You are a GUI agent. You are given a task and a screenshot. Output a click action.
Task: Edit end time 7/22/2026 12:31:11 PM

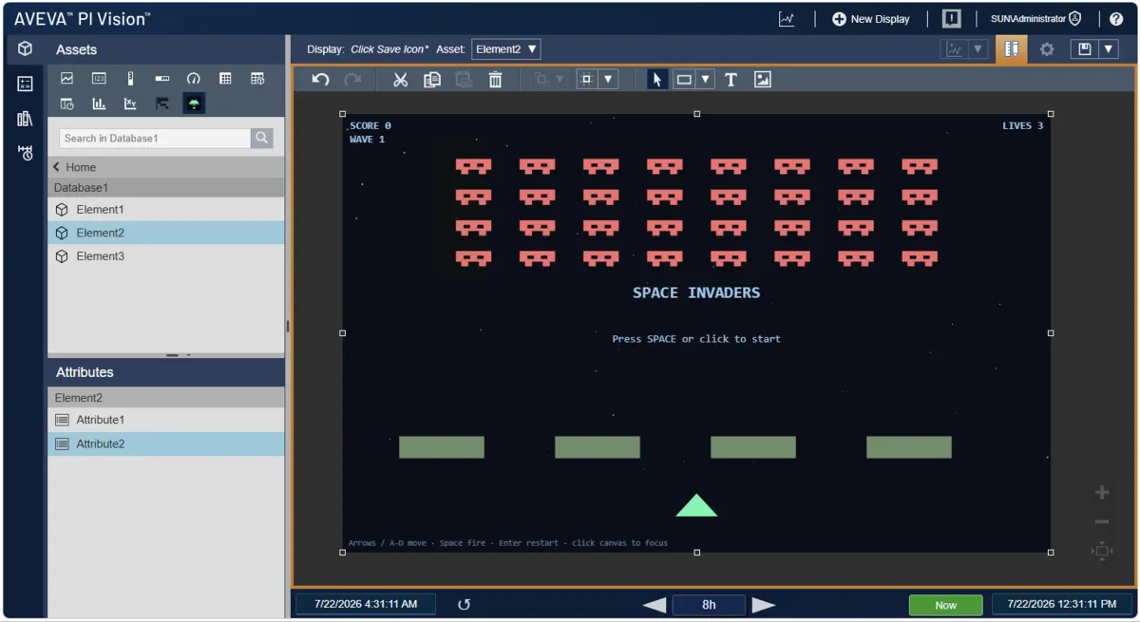coord(1062,604)
